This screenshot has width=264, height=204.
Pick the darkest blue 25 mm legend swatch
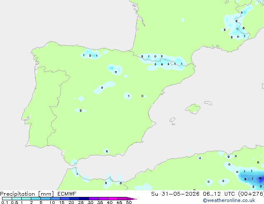pos(84,199)
